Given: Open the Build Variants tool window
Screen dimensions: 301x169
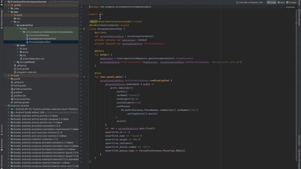Looking at the screenshot, I should (2, 161).
